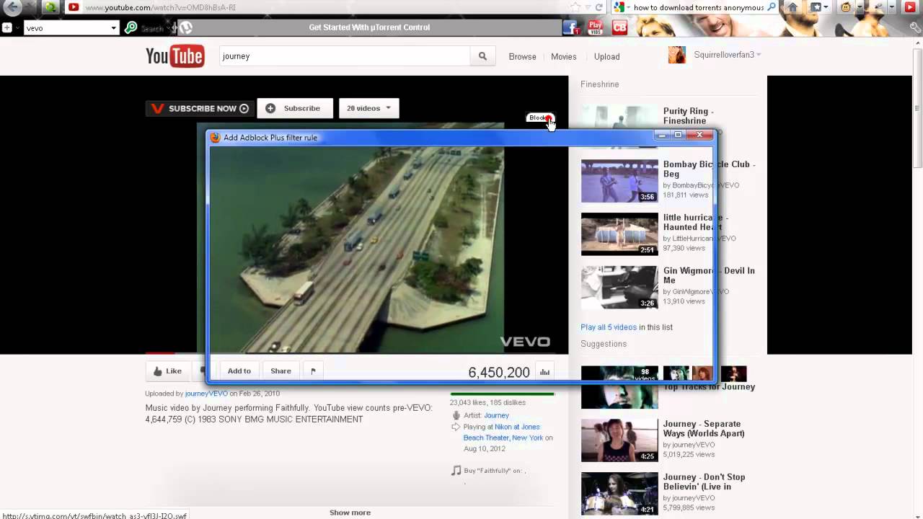Click the green likes rating bar
923x519 pixels.
tap(502, 394)
